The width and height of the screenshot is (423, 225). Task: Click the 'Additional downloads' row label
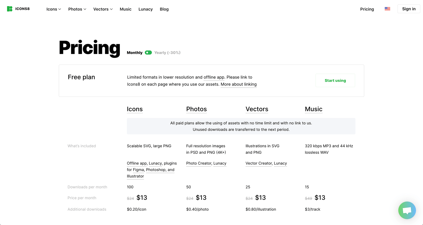point(87,209)
